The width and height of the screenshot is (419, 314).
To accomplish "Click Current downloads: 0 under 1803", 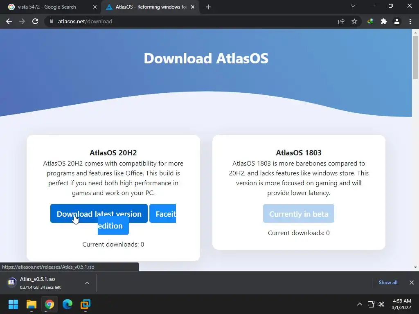I will [299, 233].
